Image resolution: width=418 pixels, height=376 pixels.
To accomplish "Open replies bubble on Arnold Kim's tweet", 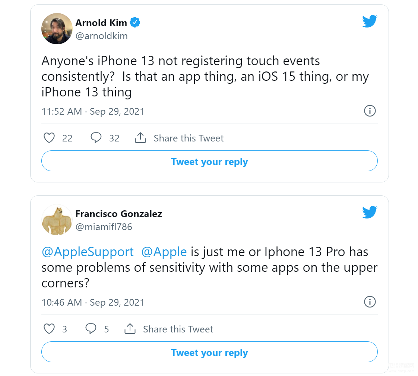I will click(x=96, y=138).
